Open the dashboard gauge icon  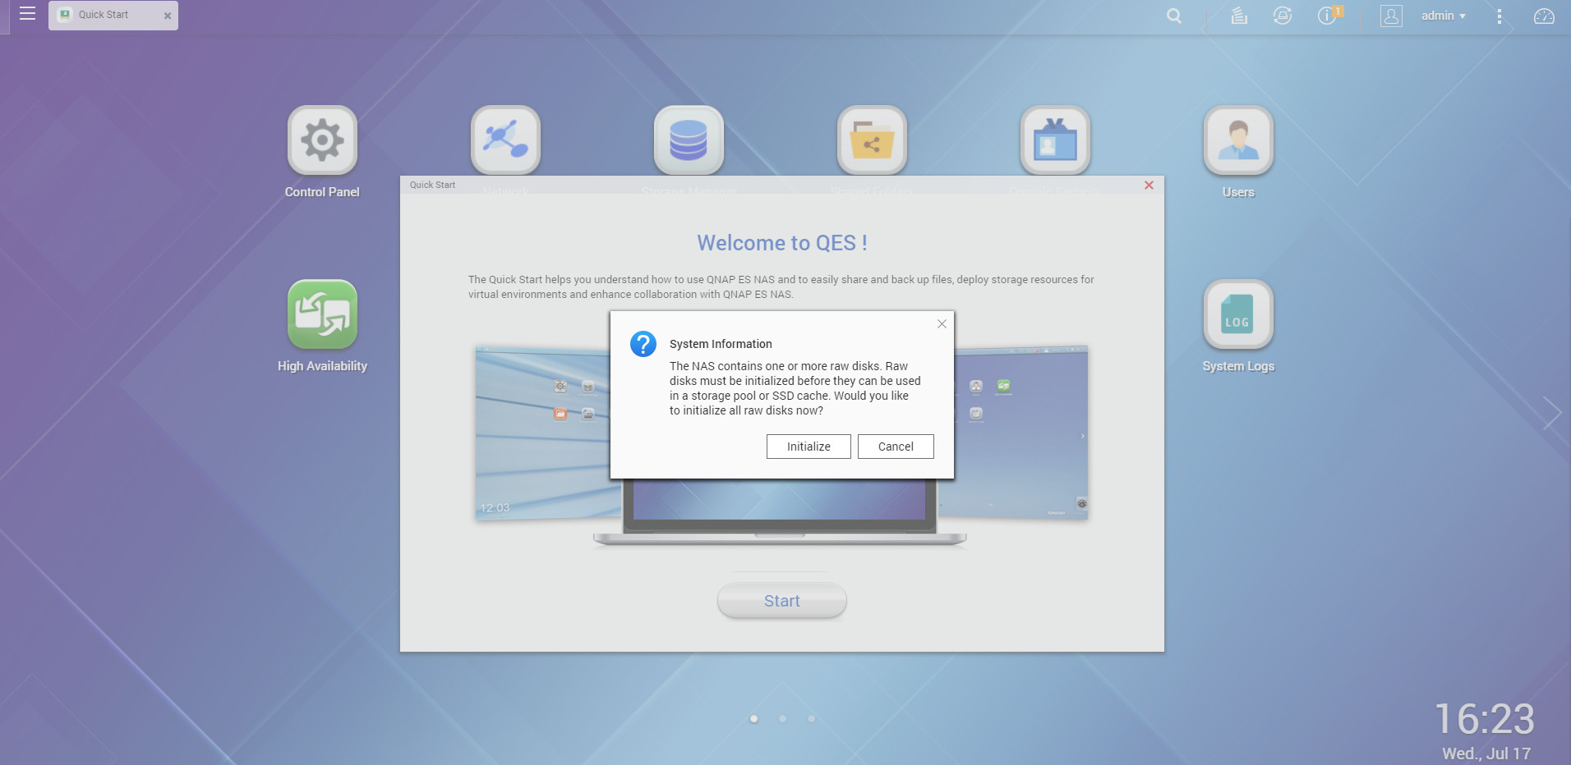(x=1544, y=16)
